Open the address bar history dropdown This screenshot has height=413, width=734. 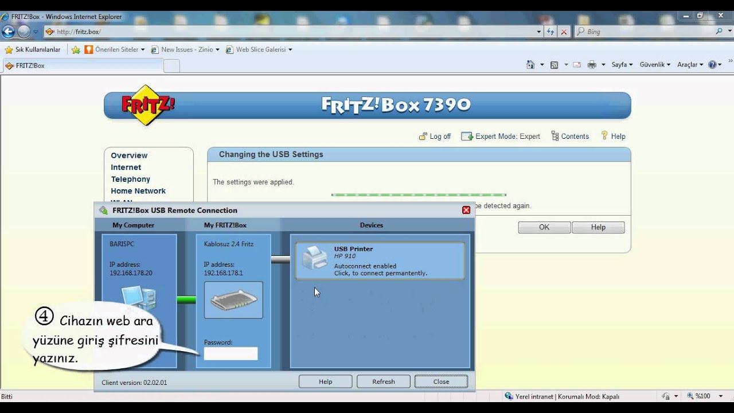tap(539, 32)
